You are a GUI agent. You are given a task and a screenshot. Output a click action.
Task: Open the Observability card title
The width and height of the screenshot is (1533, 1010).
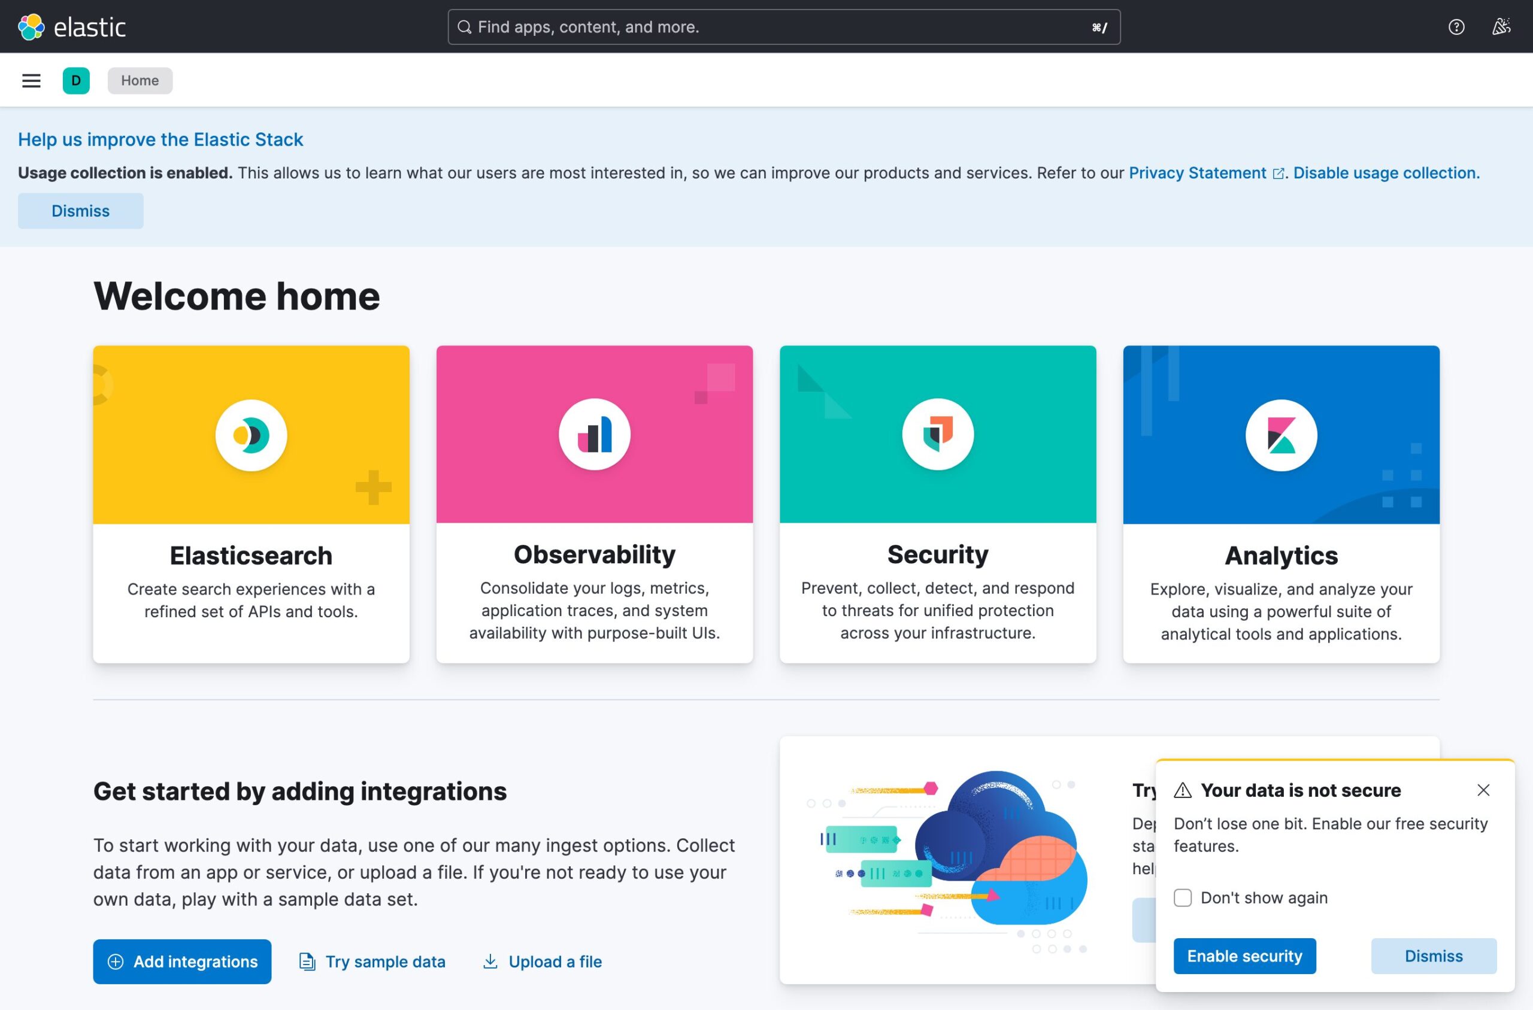(x=595, y=554)
